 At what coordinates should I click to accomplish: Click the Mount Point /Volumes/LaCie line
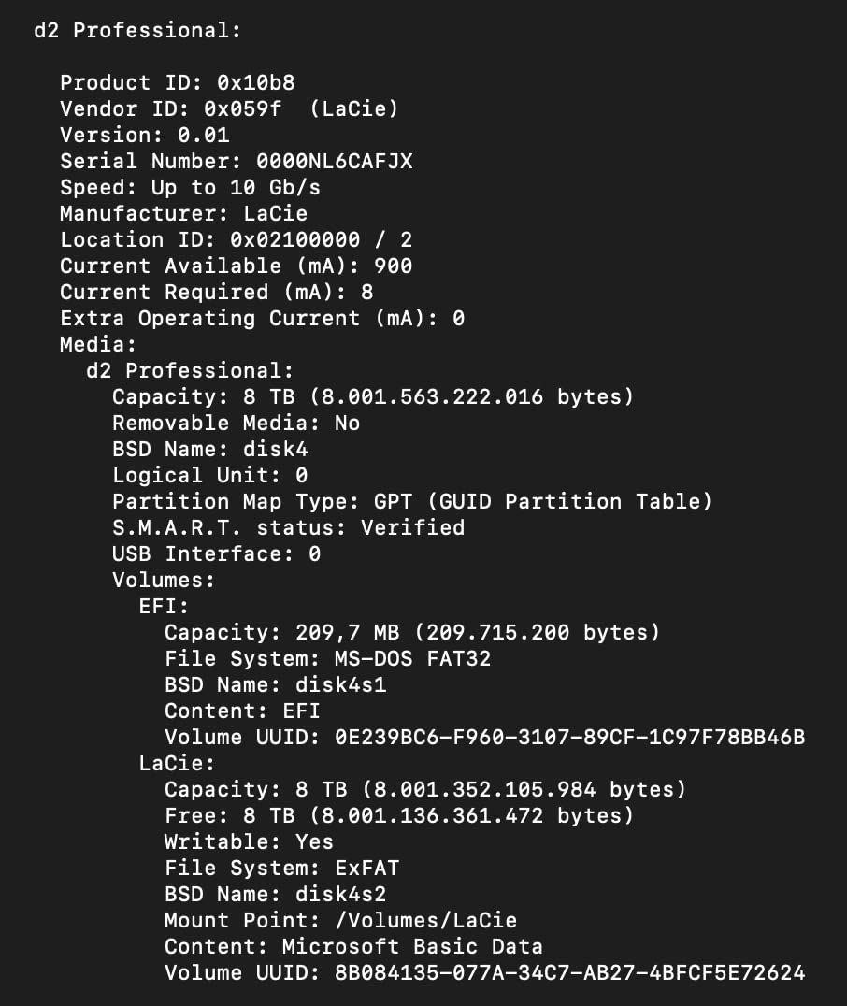click(340, 921)
